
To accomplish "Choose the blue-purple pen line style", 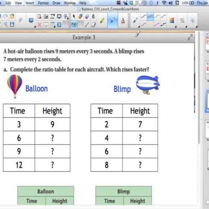I will (163, 16).
